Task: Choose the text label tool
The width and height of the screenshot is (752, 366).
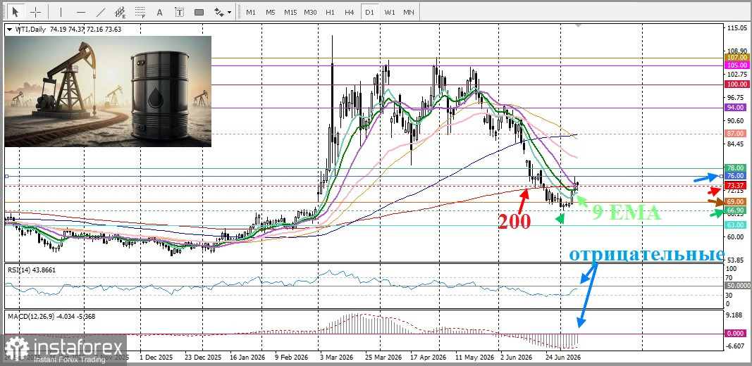Action: 180,12
